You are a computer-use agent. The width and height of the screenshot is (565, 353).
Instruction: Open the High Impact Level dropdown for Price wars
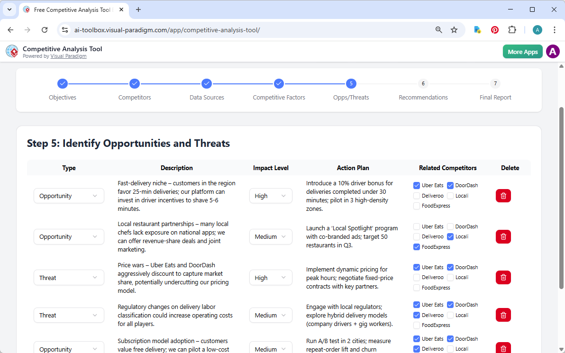click(x=271, y=277)
